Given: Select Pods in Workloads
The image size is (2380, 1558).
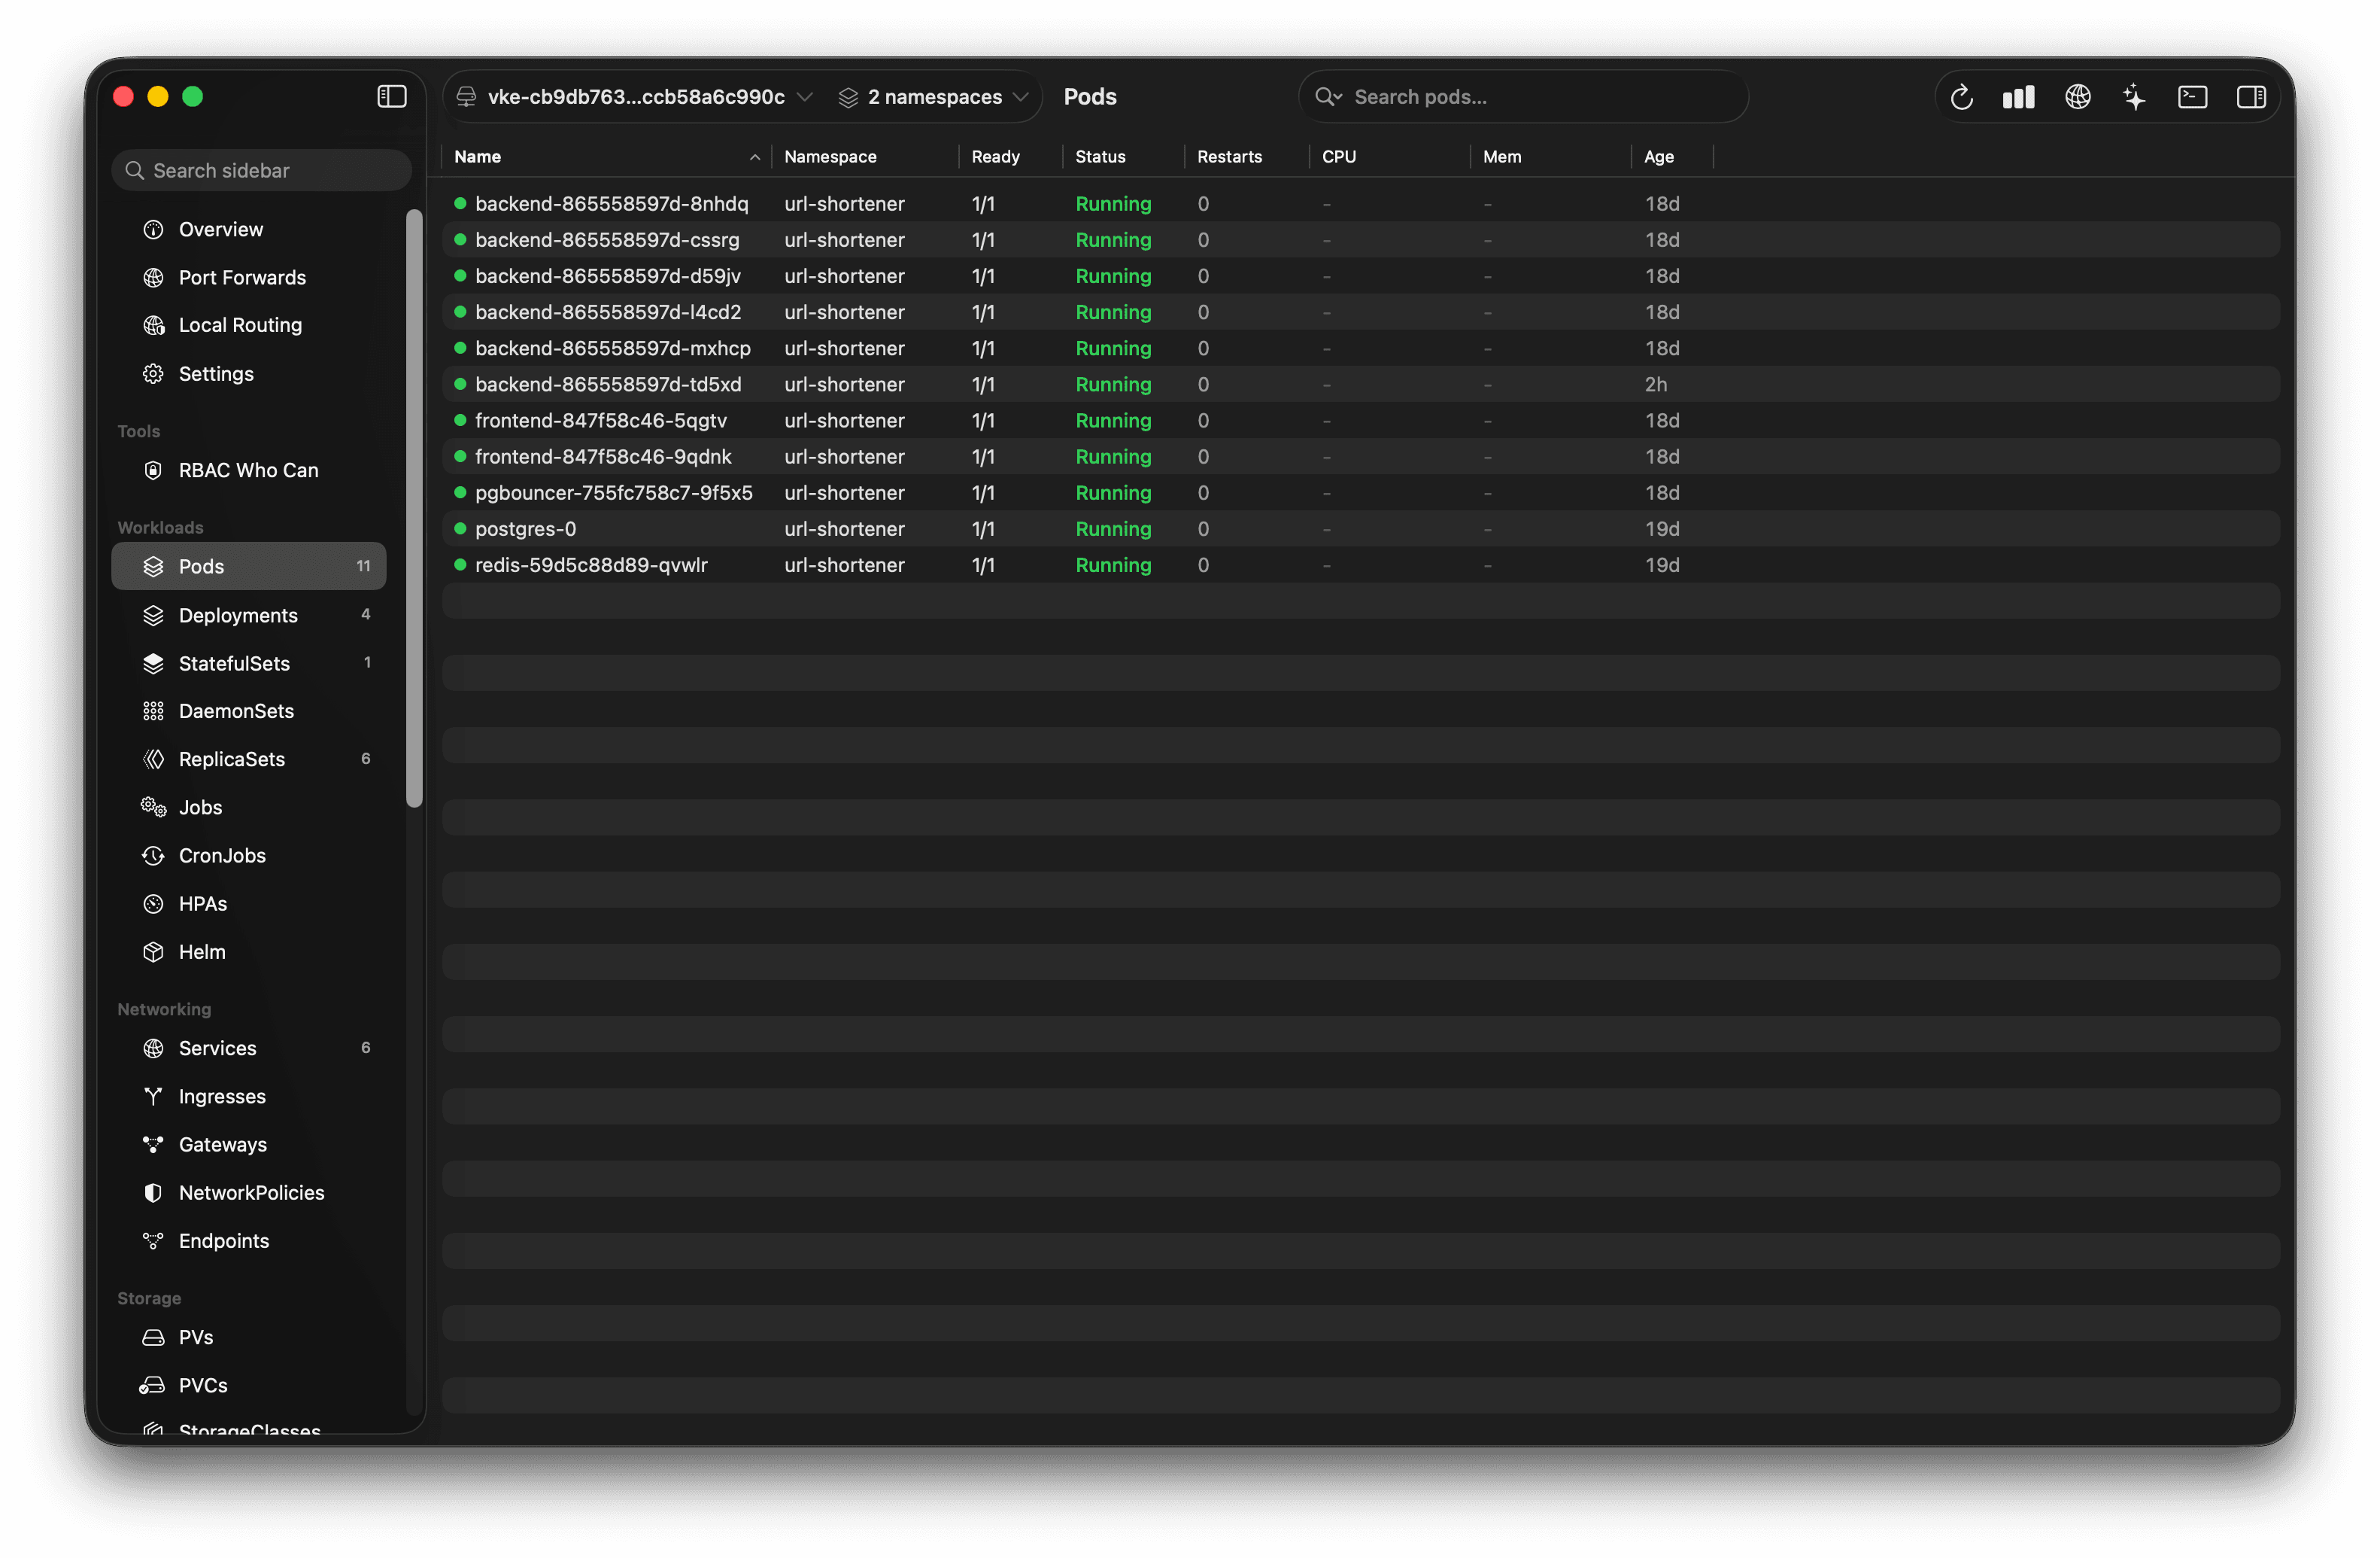Looking at the screenshot, I should [x=248, y=566].
